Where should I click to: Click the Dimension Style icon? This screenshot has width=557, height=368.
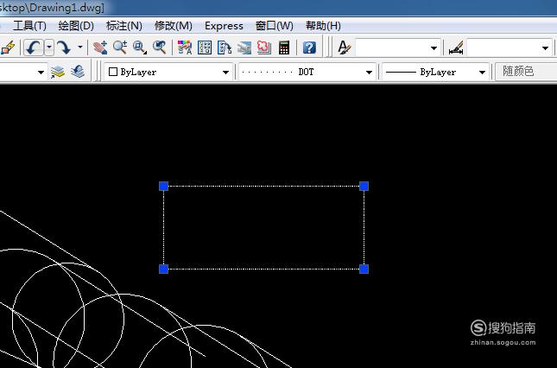coord(456,48)
